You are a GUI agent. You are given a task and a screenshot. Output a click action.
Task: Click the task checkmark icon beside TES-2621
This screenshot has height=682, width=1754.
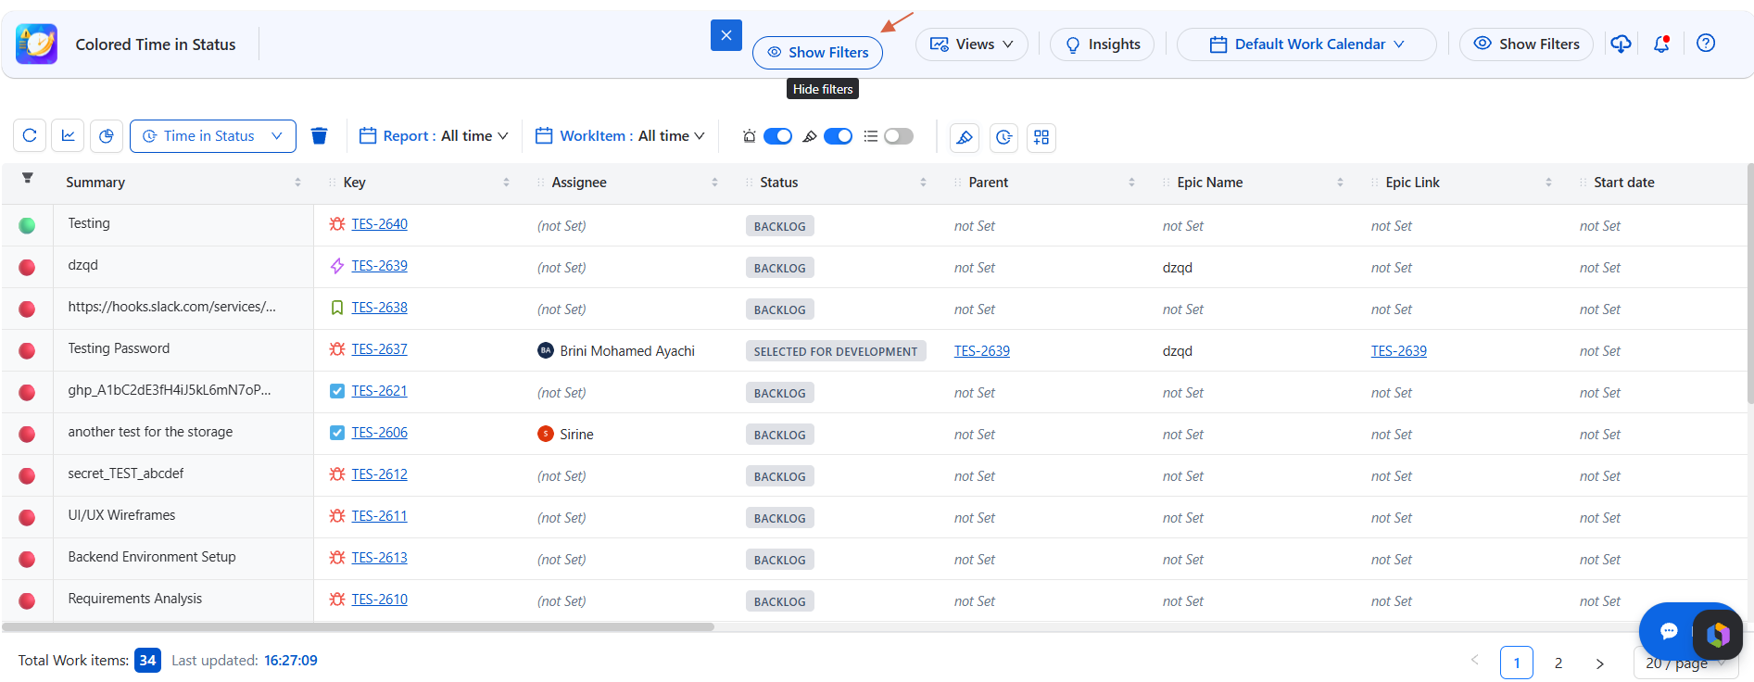coord(337,391)
